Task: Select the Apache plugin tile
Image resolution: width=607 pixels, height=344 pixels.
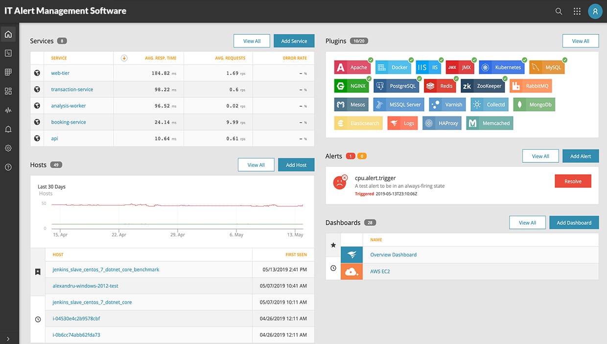Action: pyautogui.click(x=352, y=67)
